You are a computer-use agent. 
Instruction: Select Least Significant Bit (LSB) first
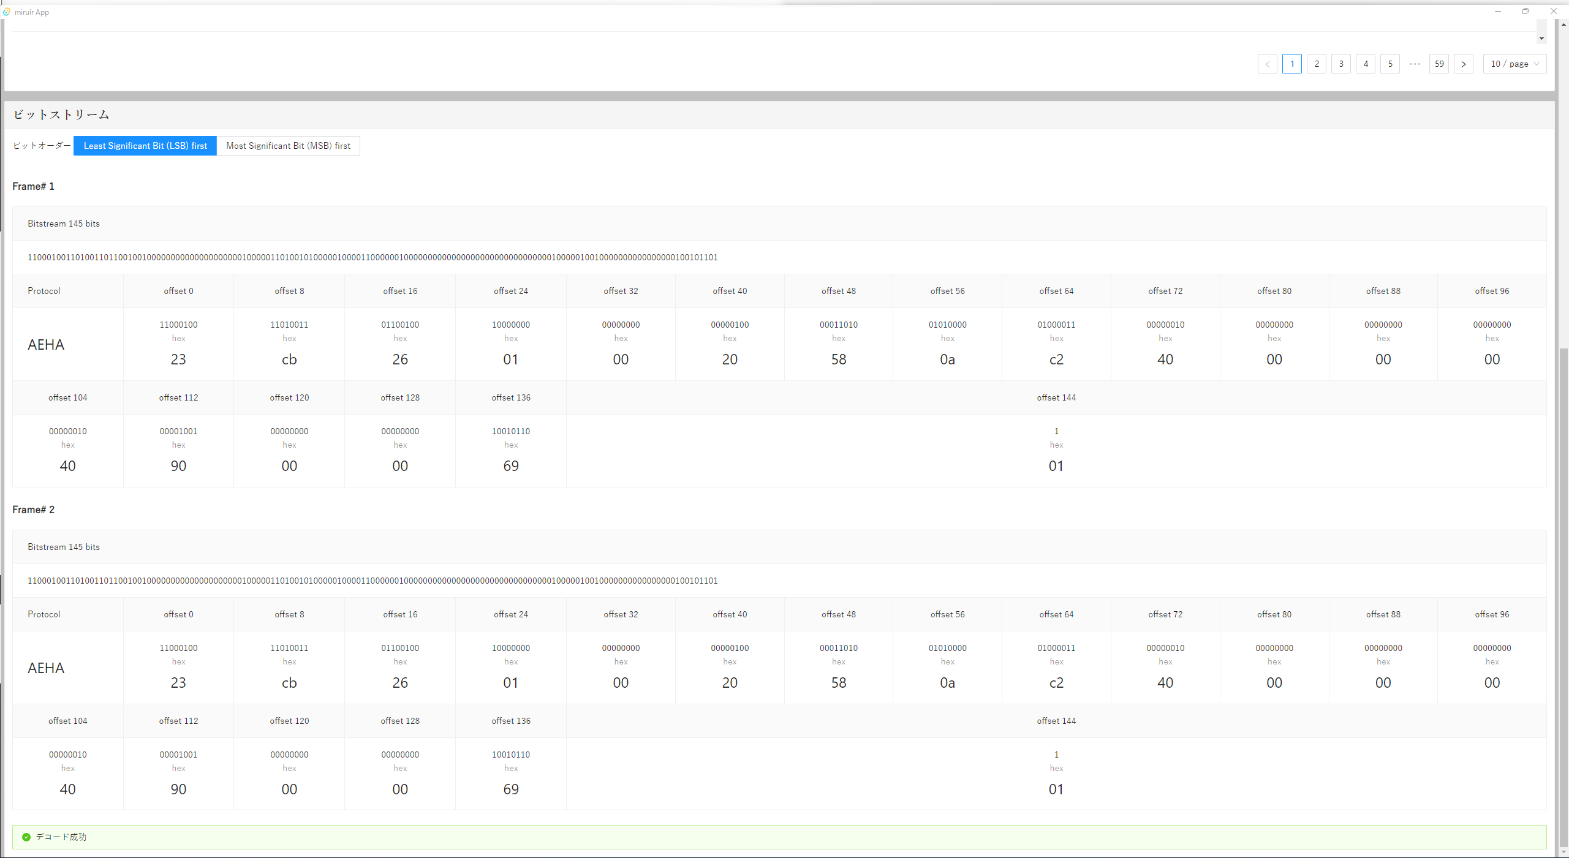click(x=145, y=146)
